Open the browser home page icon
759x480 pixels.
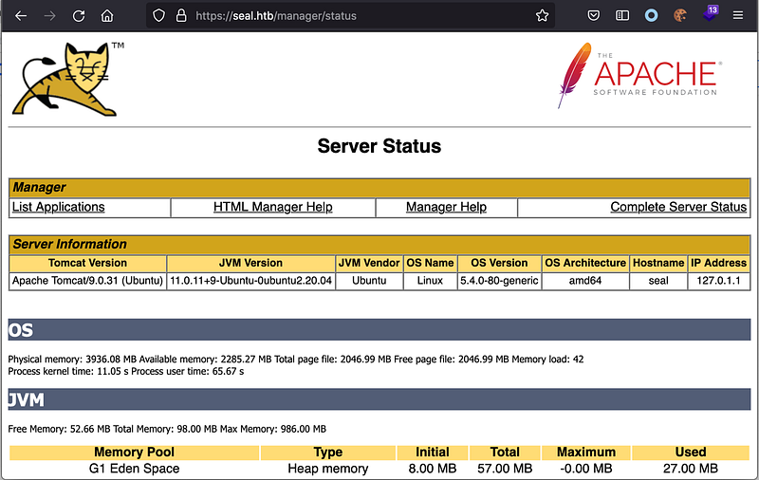coord(107,16)
